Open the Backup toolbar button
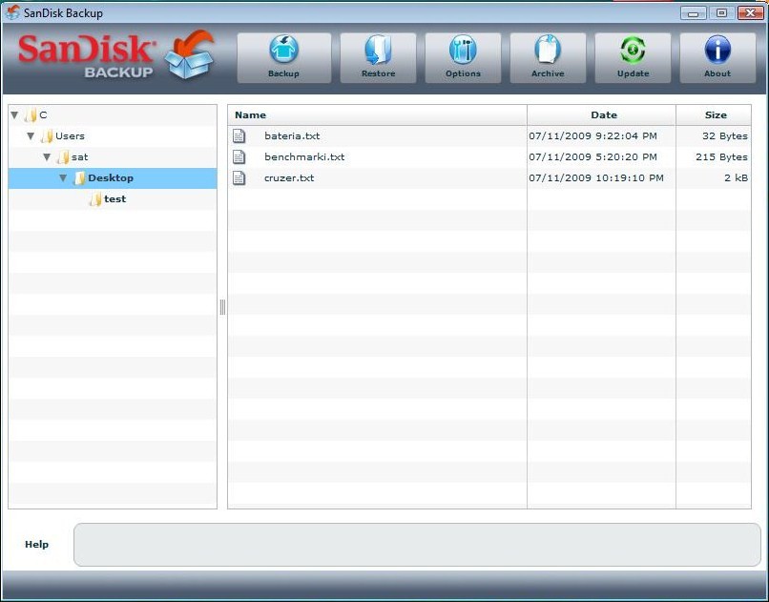The image size is (769, 602). [284, 58]
